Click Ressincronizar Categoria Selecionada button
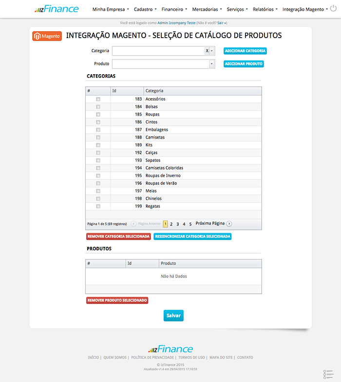This screenshot has height=382, width=341. (192, 237)
